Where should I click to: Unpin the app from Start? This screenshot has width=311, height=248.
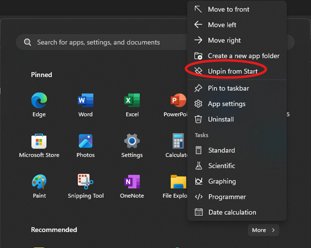[237, 71]
